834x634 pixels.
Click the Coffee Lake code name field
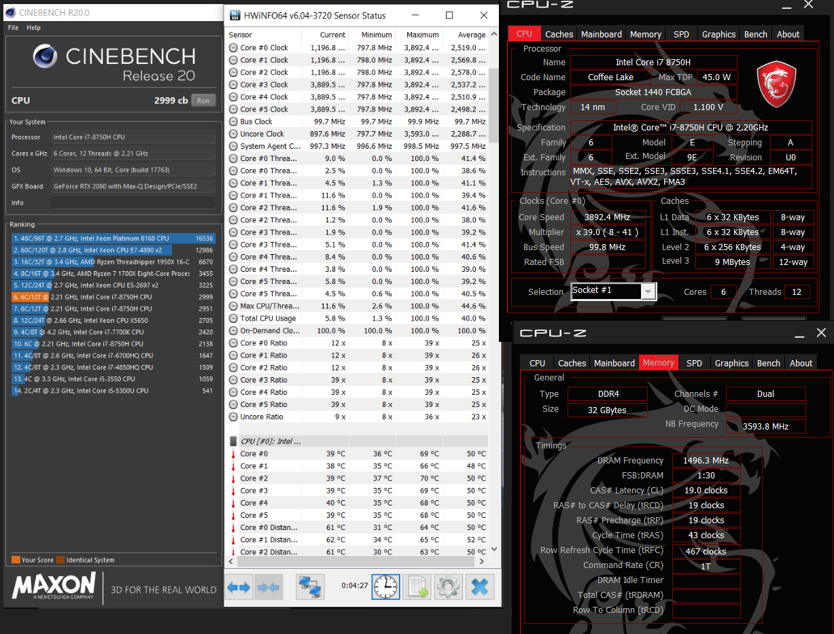coord(610,77)
